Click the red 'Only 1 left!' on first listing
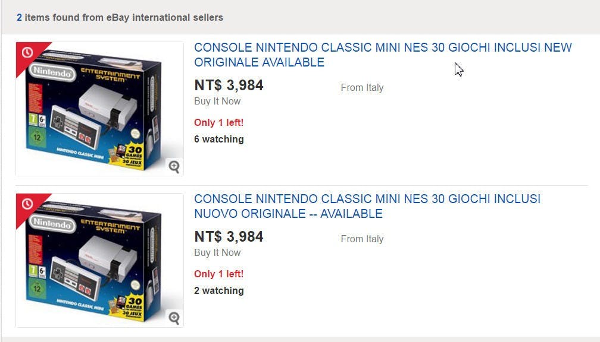This screenshot has width=600, height=342. [219, 122]
